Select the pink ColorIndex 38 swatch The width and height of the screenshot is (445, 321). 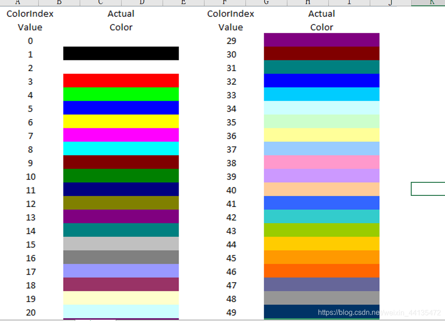coord(322,162)
